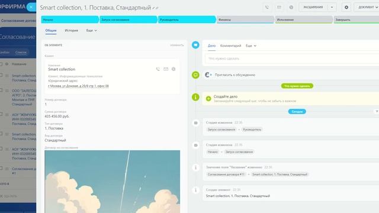Click the green info icon beside Создайте дело
379x213 pixels.
pos(195,97)
